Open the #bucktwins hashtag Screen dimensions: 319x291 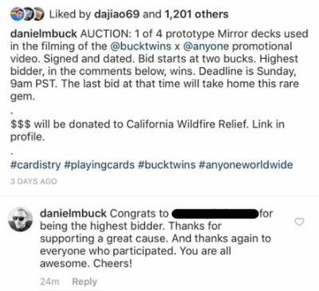coord(167,165)
